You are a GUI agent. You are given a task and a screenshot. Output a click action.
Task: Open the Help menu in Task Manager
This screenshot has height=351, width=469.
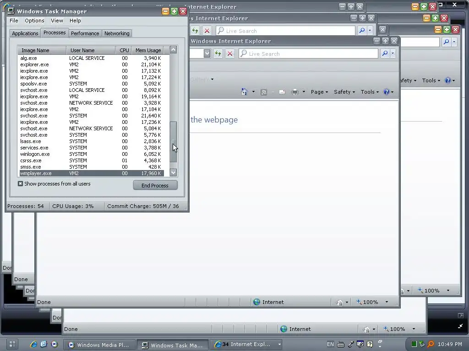point(75,21)
